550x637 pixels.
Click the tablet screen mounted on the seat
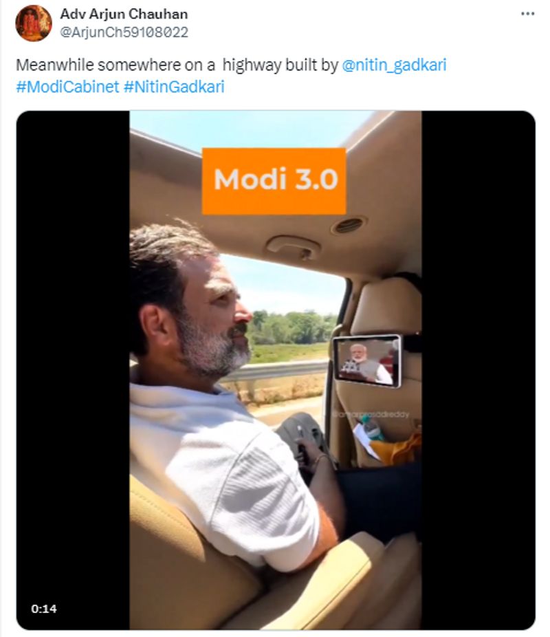367,360
